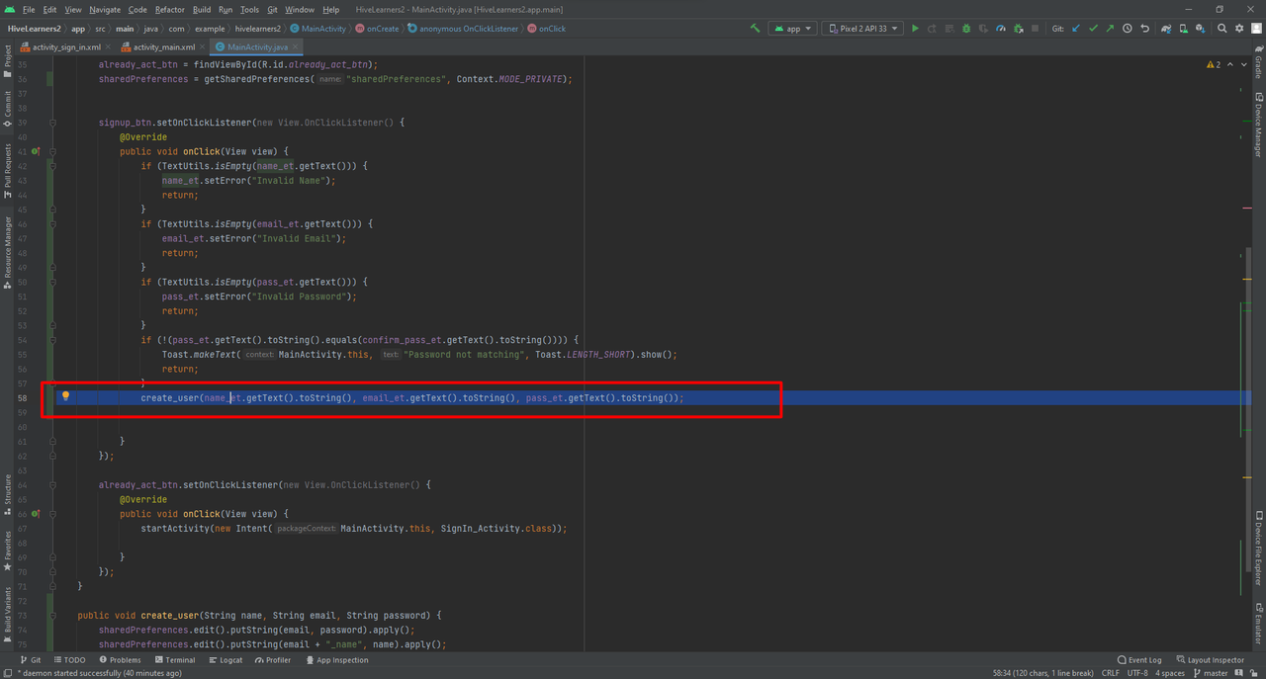Open the Navigate menu
Image resolution: width=1266 pixels, height=679 pixels.
coord(105,9)
